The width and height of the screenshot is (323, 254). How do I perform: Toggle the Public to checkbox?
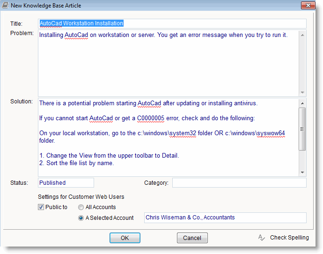pyautogui.click(x=41, y=207)
